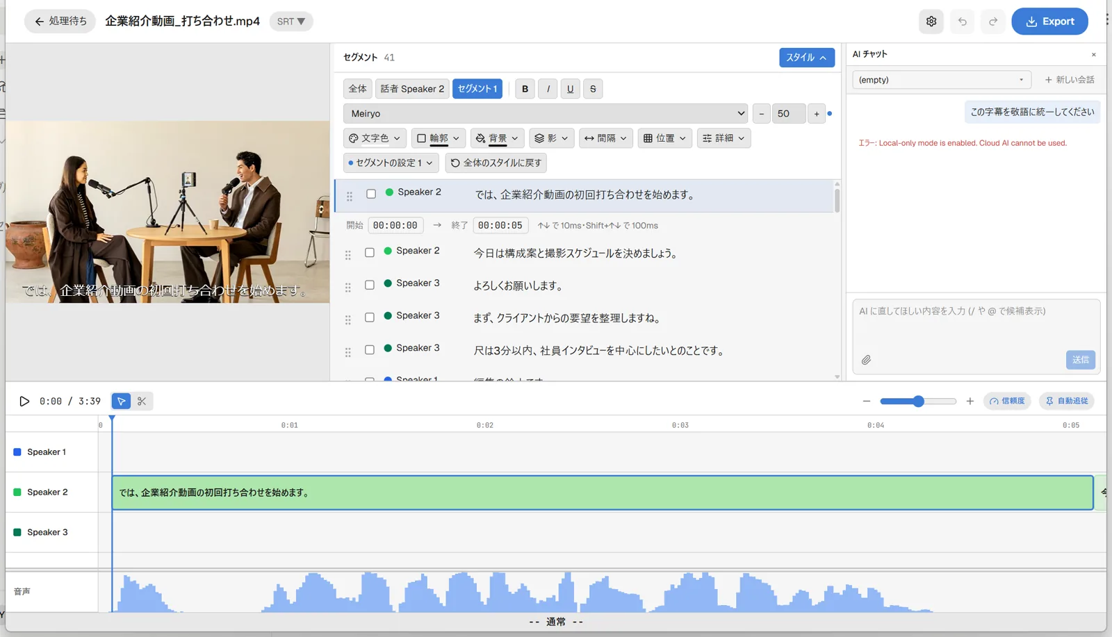Click the undo arrow icon
Viewport: 1112px width, 637px height.
tap(962, 22)
